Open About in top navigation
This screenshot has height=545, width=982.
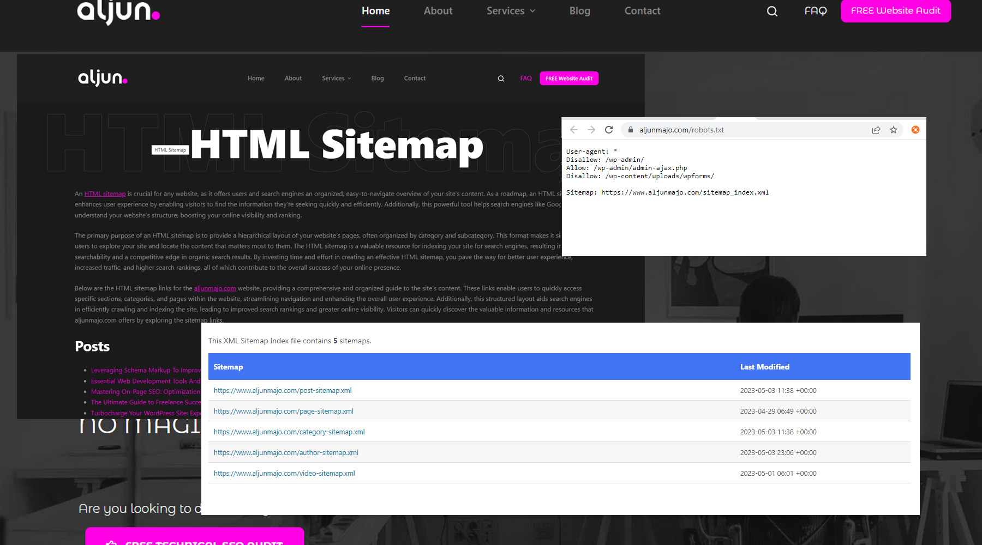(438, 11)
